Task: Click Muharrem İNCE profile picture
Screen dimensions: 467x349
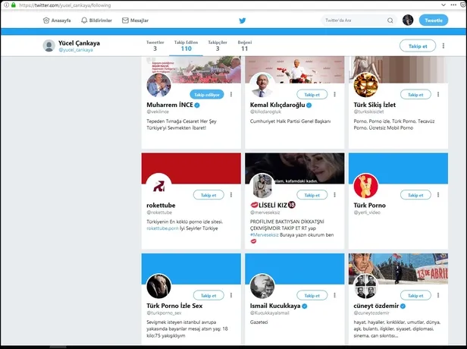Action: click(x=158, y=85)
